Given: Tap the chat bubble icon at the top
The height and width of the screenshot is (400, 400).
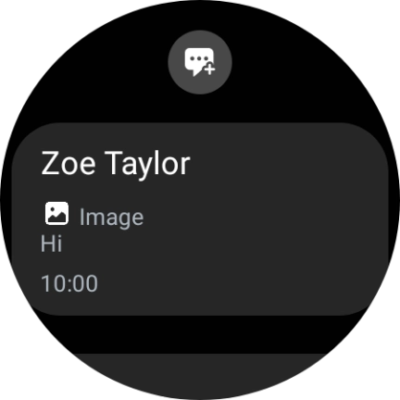Looking at the screenshot, I should 200,62.
